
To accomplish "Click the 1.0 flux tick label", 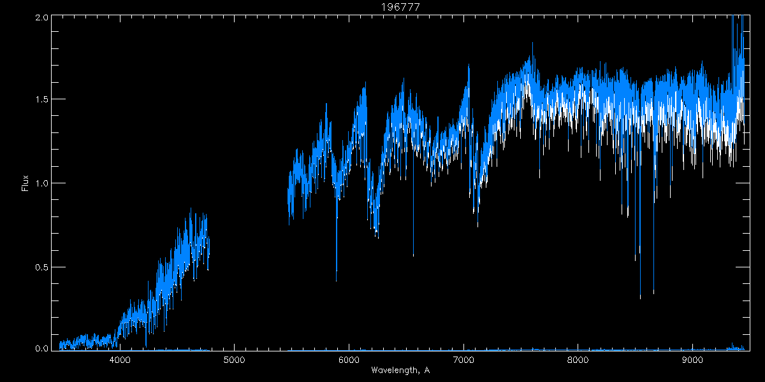I will coord(41,183).
